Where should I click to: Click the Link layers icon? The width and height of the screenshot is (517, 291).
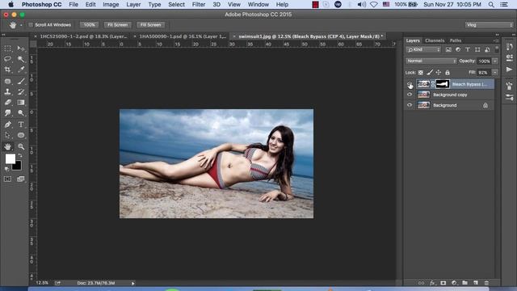click(421, 283)
